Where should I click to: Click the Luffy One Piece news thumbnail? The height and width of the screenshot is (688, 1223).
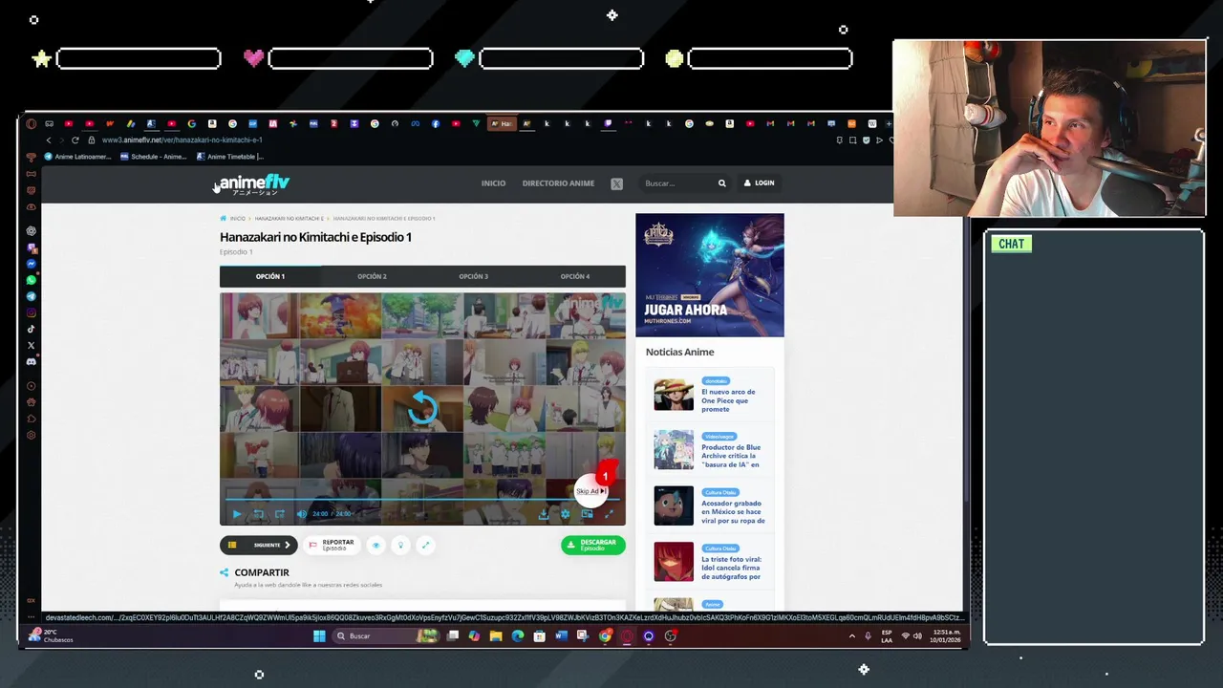pyautogui.click(x=674, y=395)
